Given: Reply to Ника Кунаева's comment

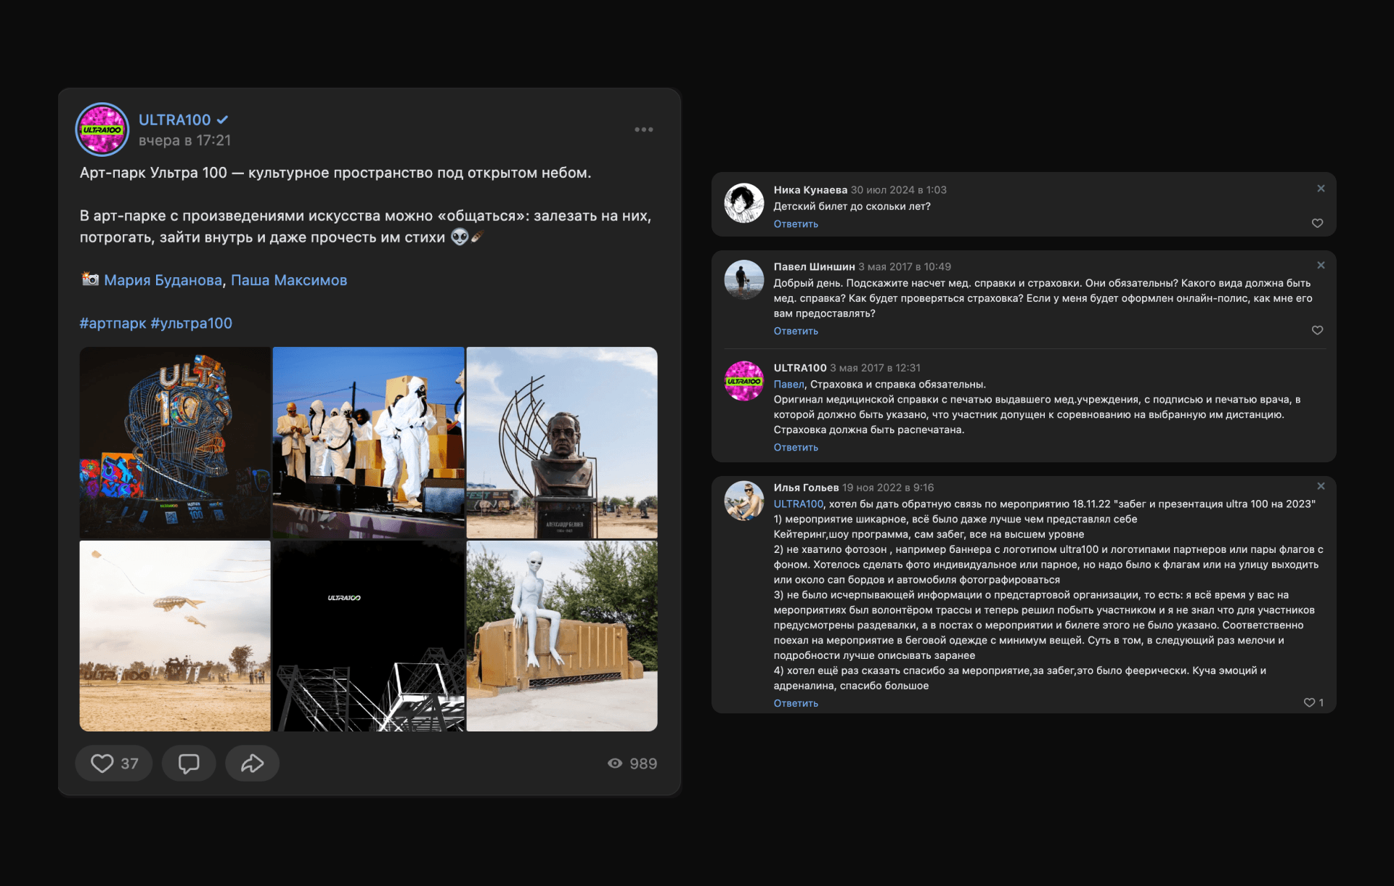Looking at the screenshot, I should (796, 224).
